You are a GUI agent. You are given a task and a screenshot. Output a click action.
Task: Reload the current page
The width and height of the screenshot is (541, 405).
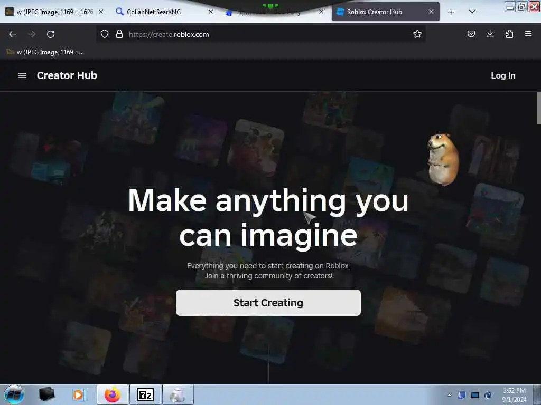[x=51, y=34]
